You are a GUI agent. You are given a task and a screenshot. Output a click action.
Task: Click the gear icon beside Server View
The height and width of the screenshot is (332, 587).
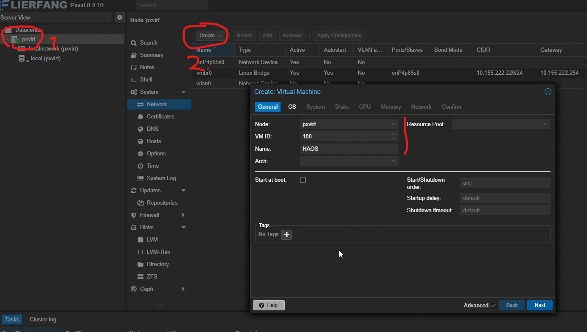[x=120, y=17]
